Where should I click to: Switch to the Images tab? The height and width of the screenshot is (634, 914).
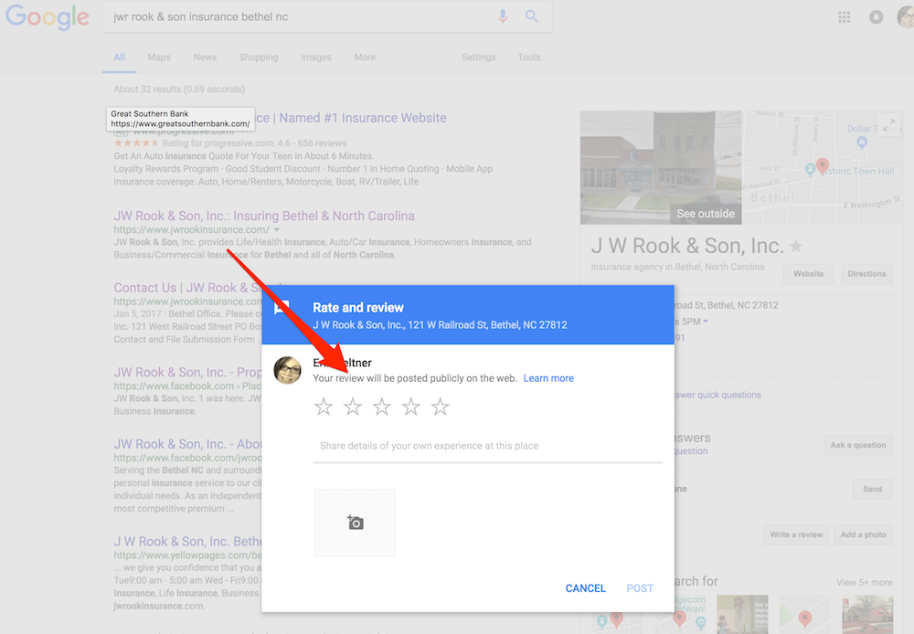pos(316,58)
